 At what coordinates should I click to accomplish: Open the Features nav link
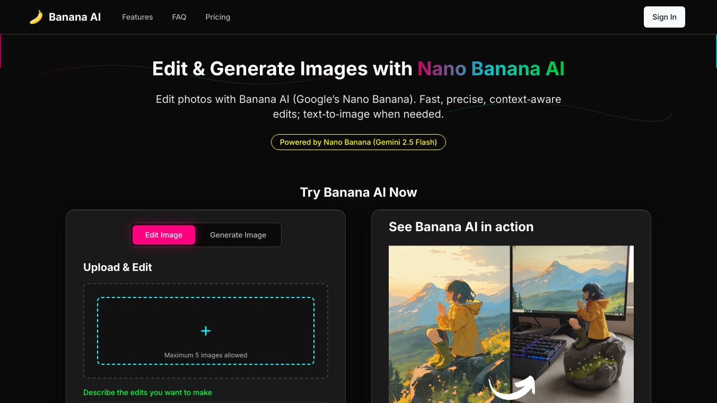tap(137, 17)
